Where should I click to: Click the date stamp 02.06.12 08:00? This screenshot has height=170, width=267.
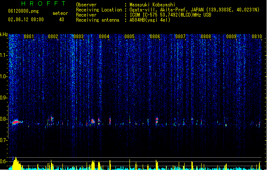26,20
